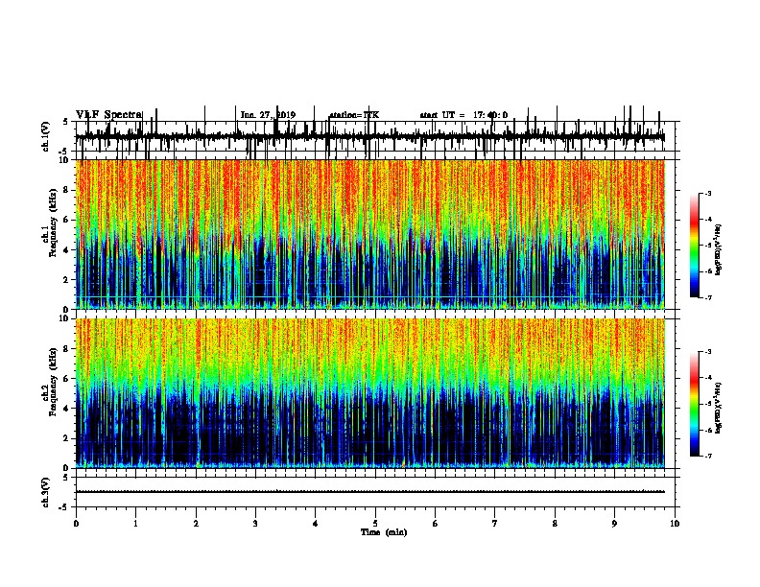Click the ch.1 spectrogram color scale bar

pyautogui.click(x=695, y=246)
